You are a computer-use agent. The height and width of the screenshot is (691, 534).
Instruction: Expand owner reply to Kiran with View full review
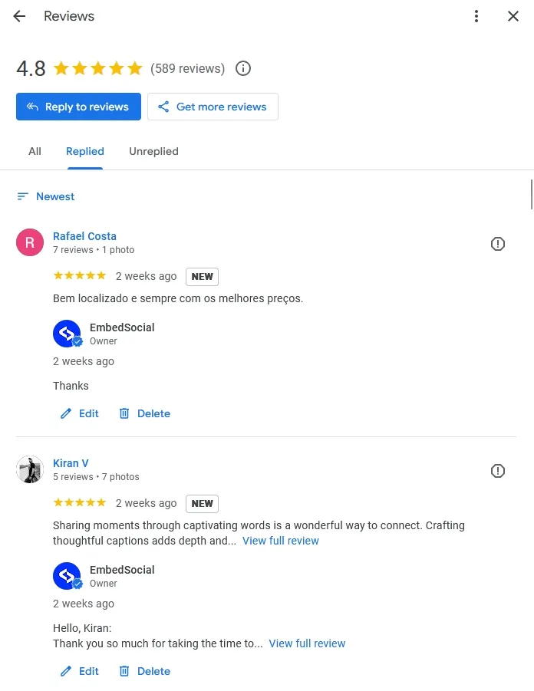[x=307, y=643]
